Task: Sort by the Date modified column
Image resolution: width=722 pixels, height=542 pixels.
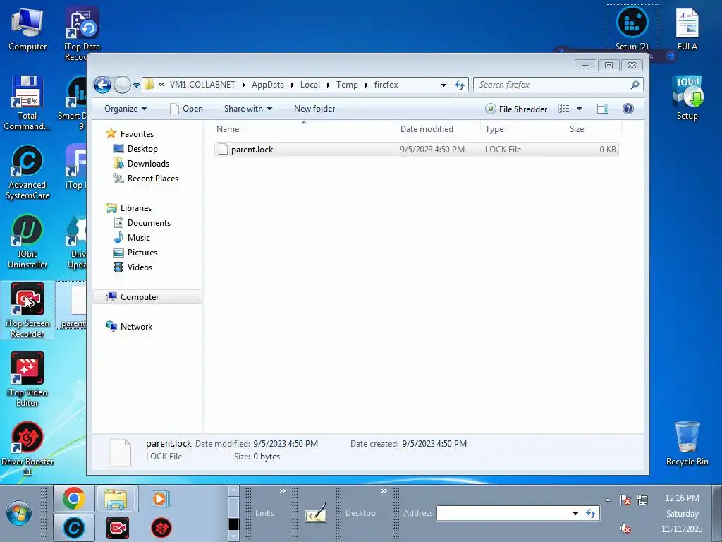Action: click(x=438, y=129)
